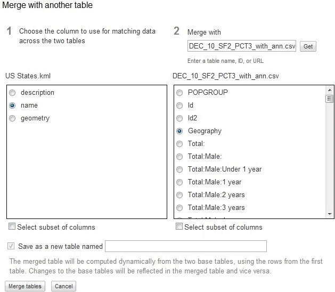The width and height of the screenshot is (335, 292).
Task: Select Total:Male:Under 1 year option
Action: 179,169
